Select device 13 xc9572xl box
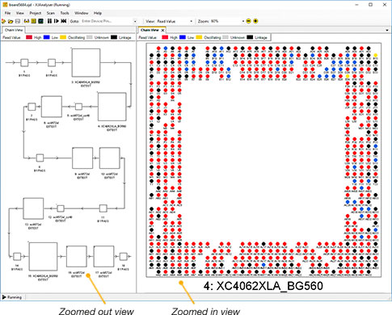This screenshot has height=315, width=392. (x=33, y=208)
